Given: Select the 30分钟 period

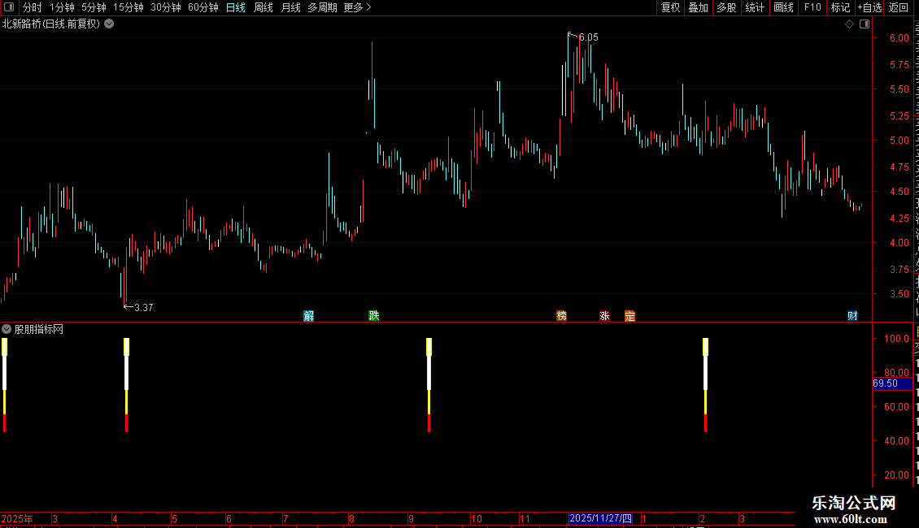Looking at the screenshot, I should [x=166, y=7].
